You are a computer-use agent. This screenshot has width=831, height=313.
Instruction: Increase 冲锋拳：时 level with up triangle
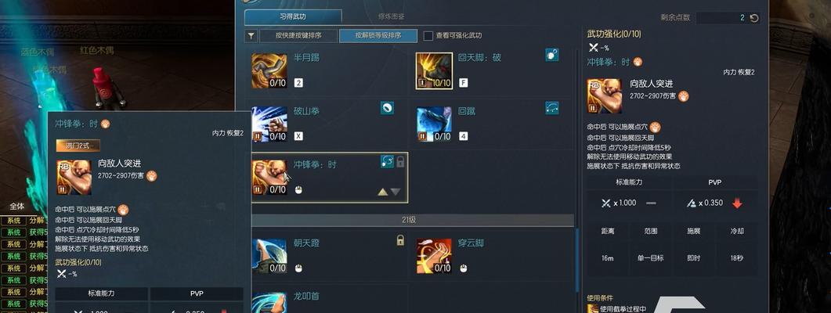pos(383,192)
